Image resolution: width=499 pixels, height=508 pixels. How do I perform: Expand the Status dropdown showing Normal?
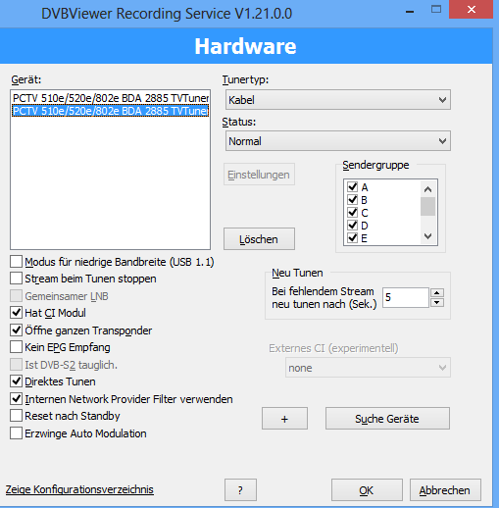[x=338, y=141]
